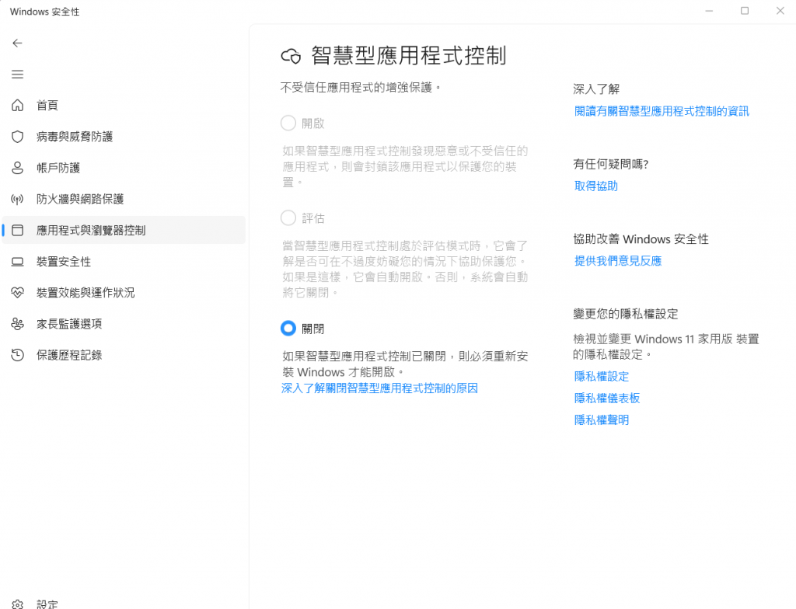Open the hamburger navigation menu icon
This screenshot has width=796, height=609.
[17, 75]
